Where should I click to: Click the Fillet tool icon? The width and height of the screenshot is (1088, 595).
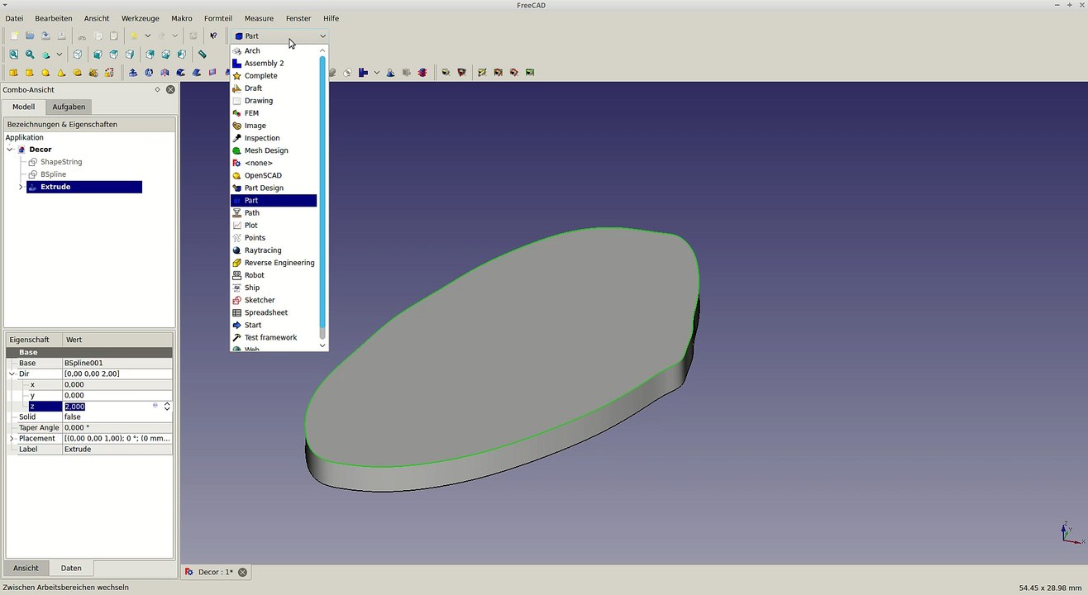180,73
